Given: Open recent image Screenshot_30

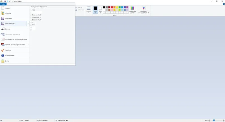Looking at the screenshot, I should [x=37, y=20].
